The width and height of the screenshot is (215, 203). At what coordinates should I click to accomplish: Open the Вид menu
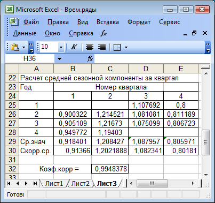83,22
